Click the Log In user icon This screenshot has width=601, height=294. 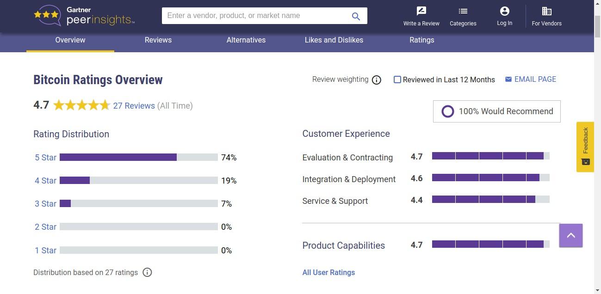coord(505,11)
